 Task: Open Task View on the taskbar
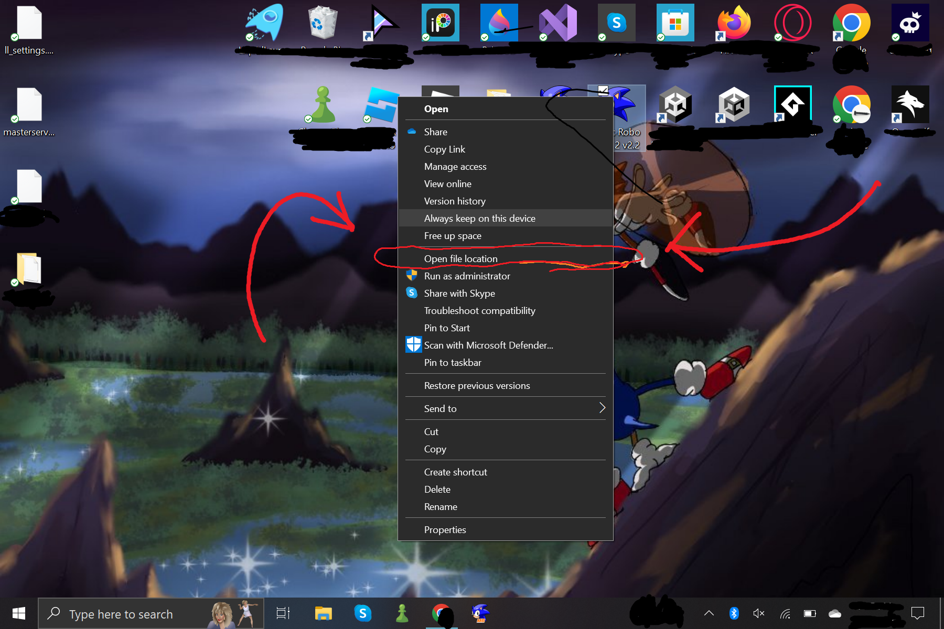(x=283, y=613)
